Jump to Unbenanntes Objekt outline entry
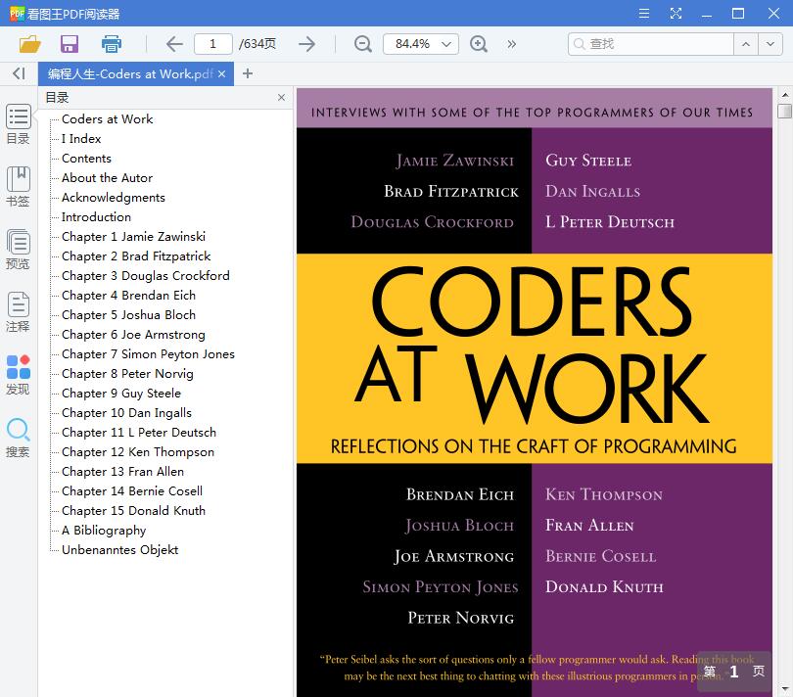793x697 pixels. 119,550
